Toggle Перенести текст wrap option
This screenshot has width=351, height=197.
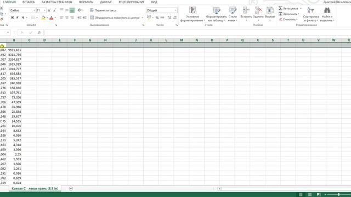point(103,10)
